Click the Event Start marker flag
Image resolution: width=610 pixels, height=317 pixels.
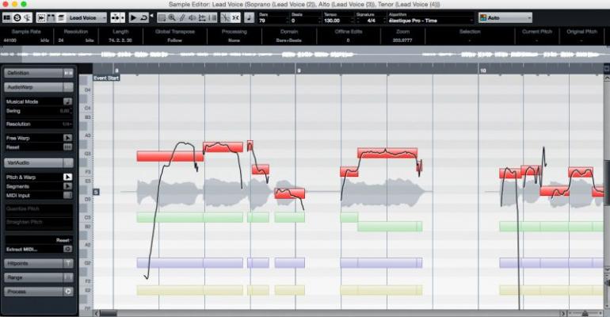click(x=106, y=78)
